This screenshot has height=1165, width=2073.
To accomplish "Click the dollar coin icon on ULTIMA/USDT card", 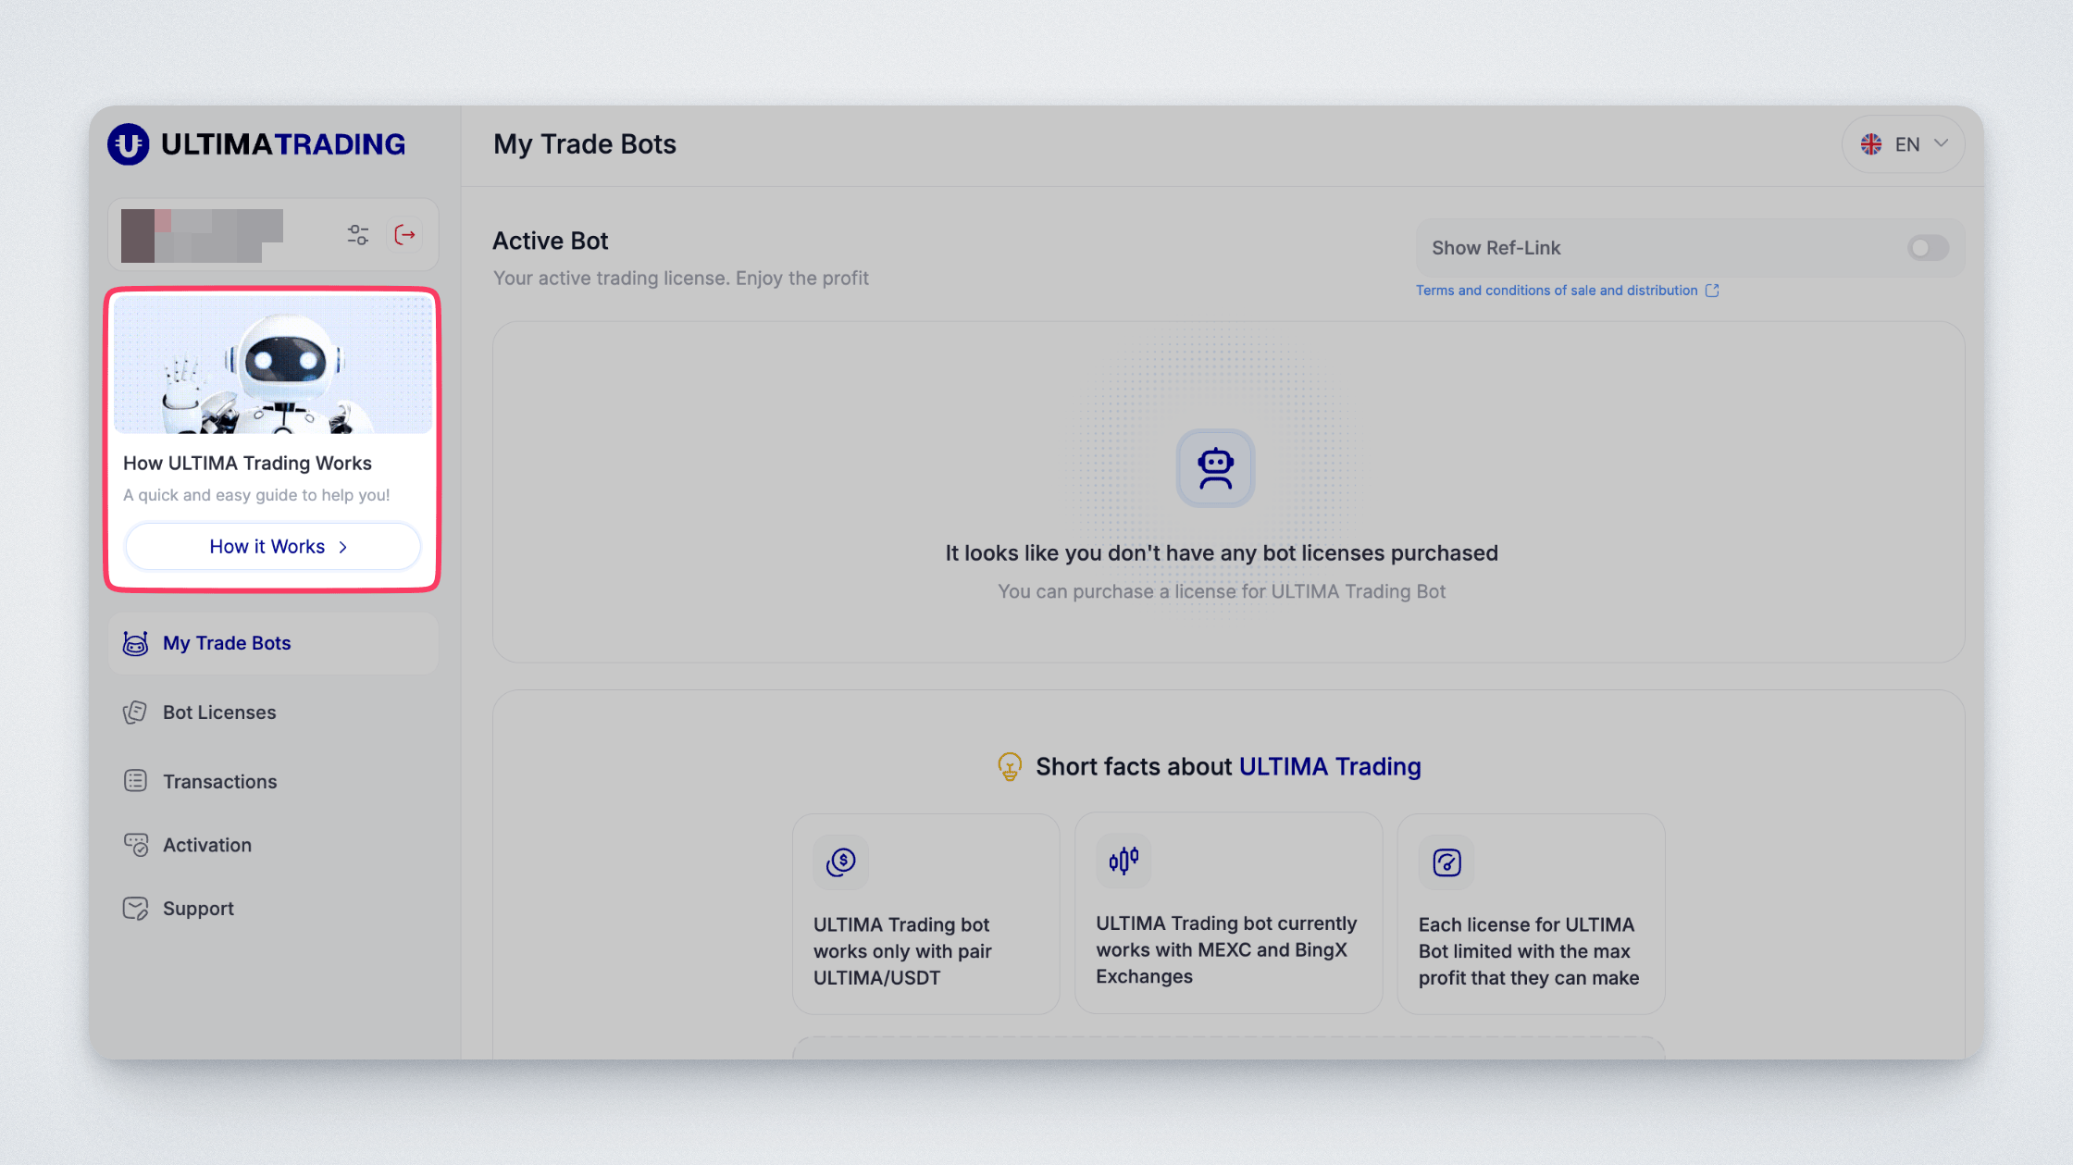I will 840,862.
